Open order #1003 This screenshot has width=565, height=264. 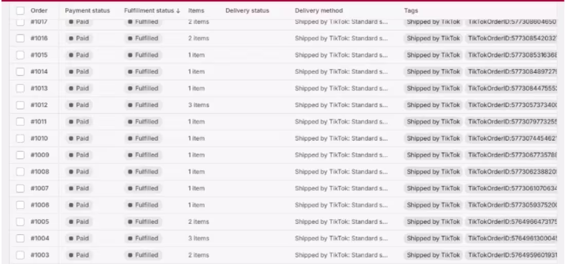[x=40, y=255]
